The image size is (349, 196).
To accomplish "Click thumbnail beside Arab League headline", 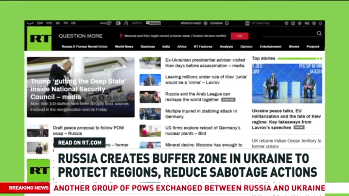I will point(150,97).
